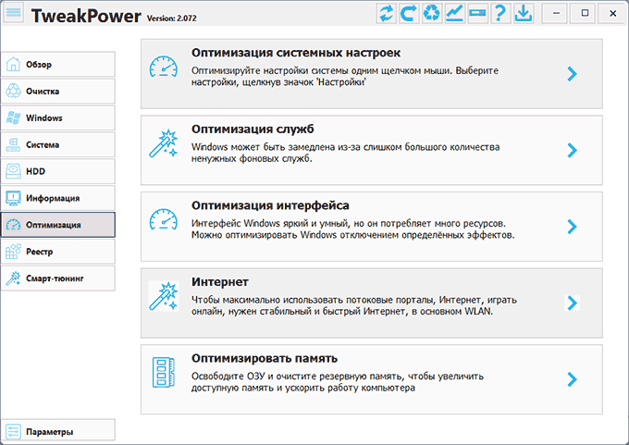Click the redo arrow toolbar icon
Image resolution: width=629 pixels, height=445 pixels.
(409, 13)
